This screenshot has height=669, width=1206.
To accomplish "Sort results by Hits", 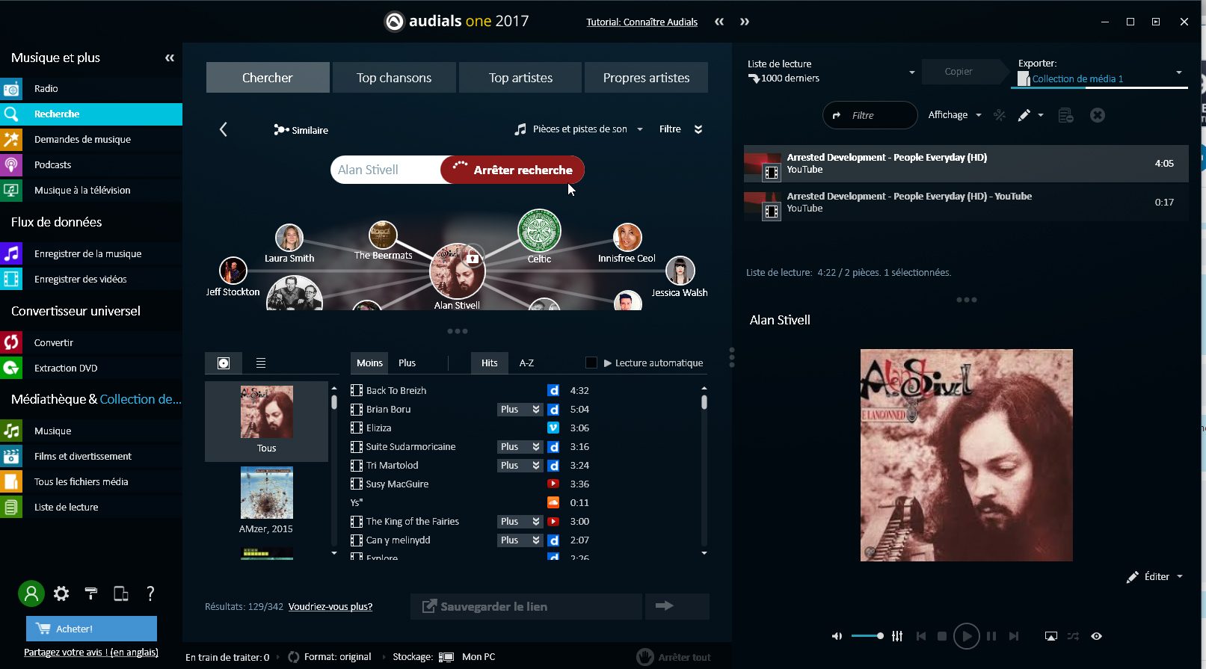I will (x=490, y=363).
